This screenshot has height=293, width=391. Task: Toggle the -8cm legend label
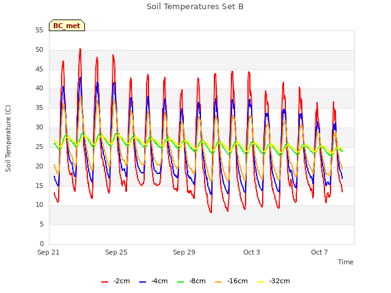tap(197, 281)
